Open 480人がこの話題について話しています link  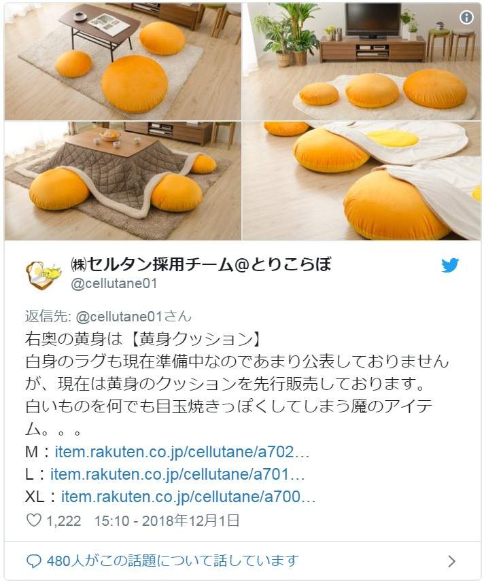click(x=173, y=561)
